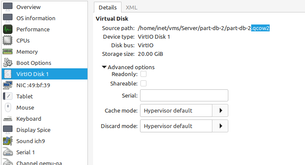Collapse the Advanced options section
Image resolution: width=305 pixels, height=165 pixels.
coord(104,67)
